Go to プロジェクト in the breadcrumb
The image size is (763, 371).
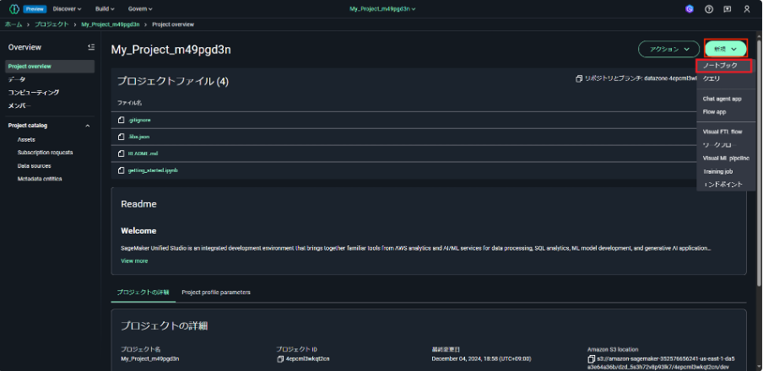point(51,24)
